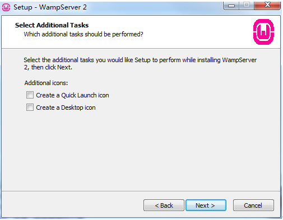Viewport: 283px width, 220px height.
Task: Tick the Desktop icon checkbox box
Action: (30, 107)
